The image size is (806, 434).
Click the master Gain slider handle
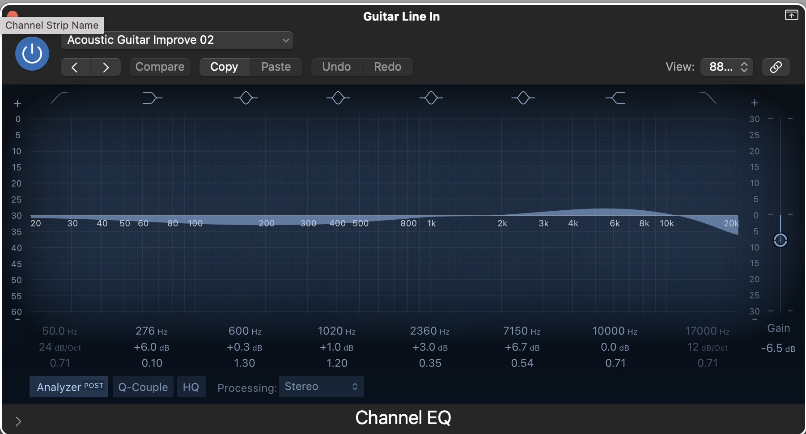pyautogui.click(x=781, y=240)
